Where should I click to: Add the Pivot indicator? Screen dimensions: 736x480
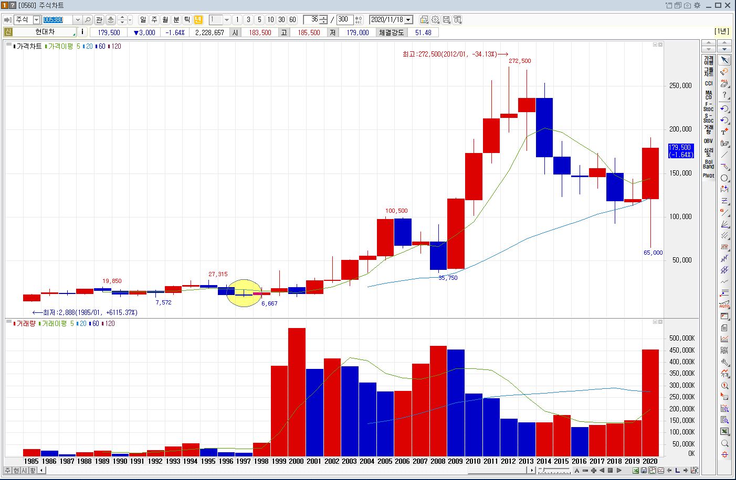pos(709,176)
